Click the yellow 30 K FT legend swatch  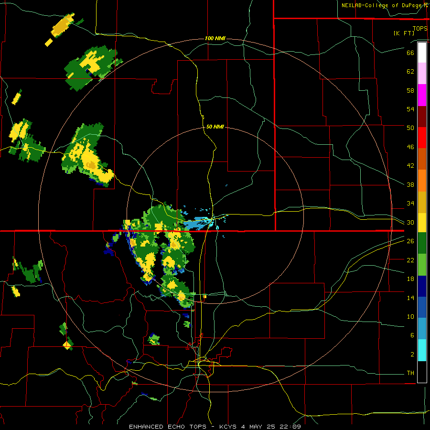tap(422, 223)
